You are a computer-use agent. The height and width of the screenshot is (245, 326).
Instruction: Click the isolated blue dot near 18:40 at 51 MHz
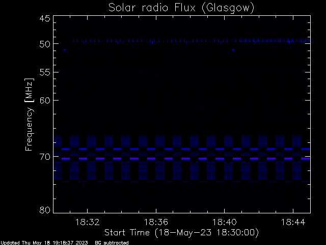coord(233,50)
